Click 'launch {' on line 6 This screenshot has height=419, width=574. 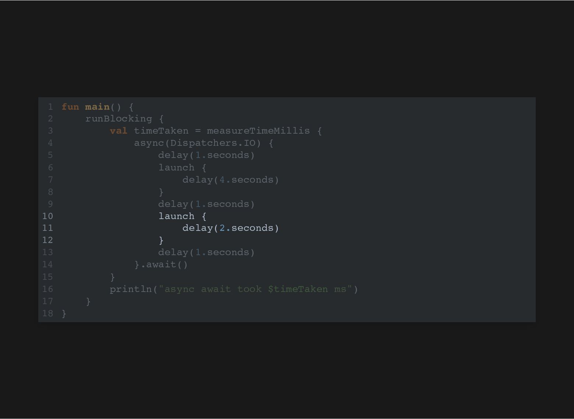click(x=183, y=168)
